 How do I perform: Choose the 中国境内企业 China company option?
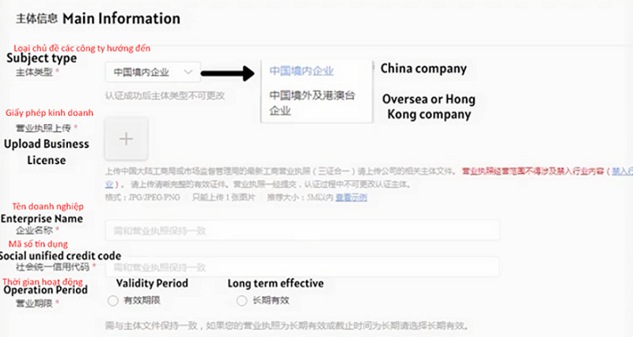click(x=301, y=70)
